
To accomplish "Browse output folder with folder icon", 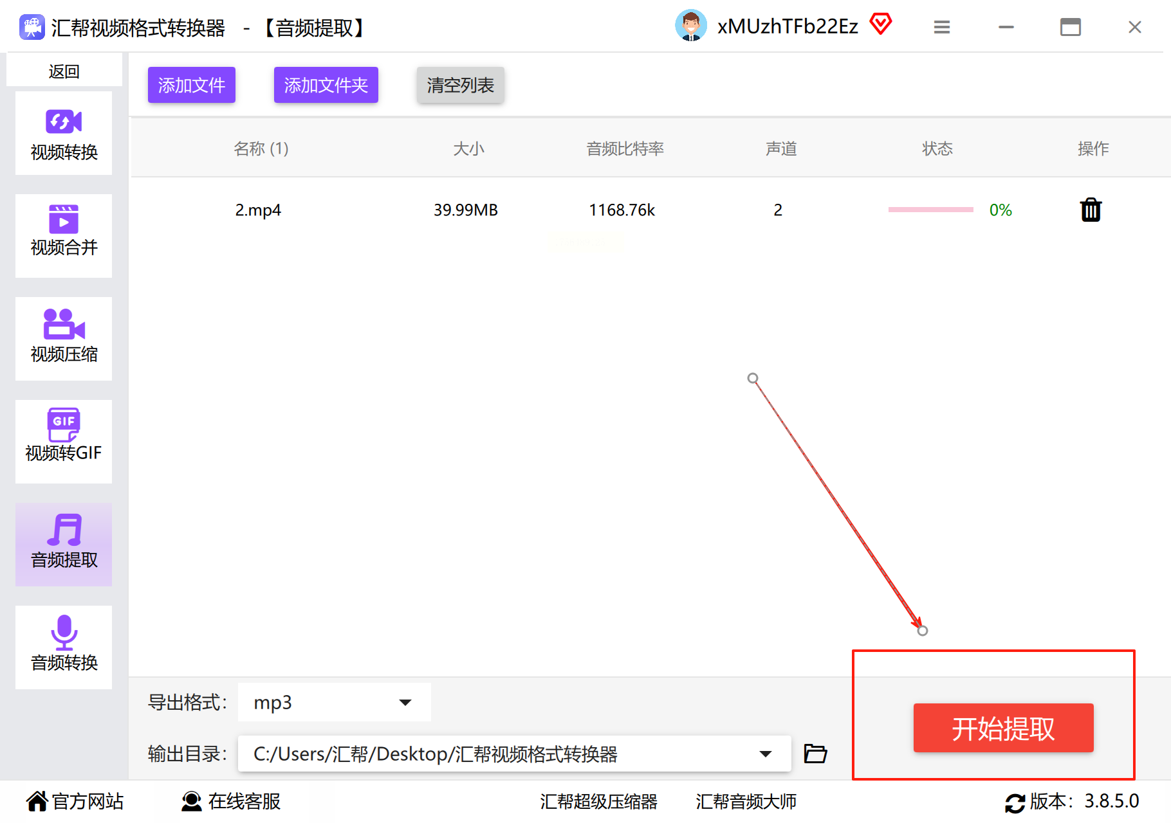I will [815, 753].
